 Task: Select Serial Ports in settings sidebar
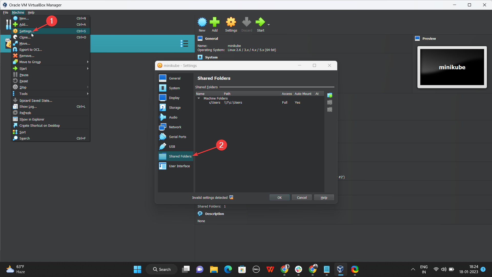[x=176, y=137]
